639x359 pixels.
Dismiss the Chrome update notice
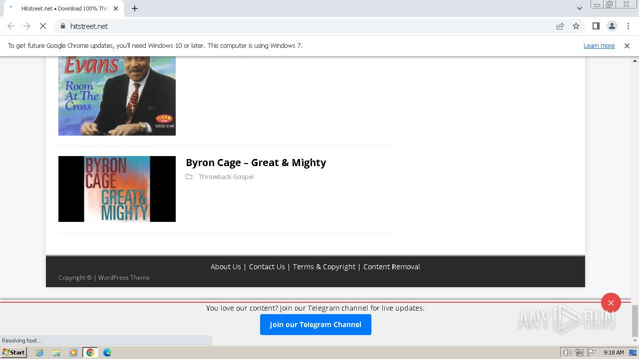tap(627, 45)
